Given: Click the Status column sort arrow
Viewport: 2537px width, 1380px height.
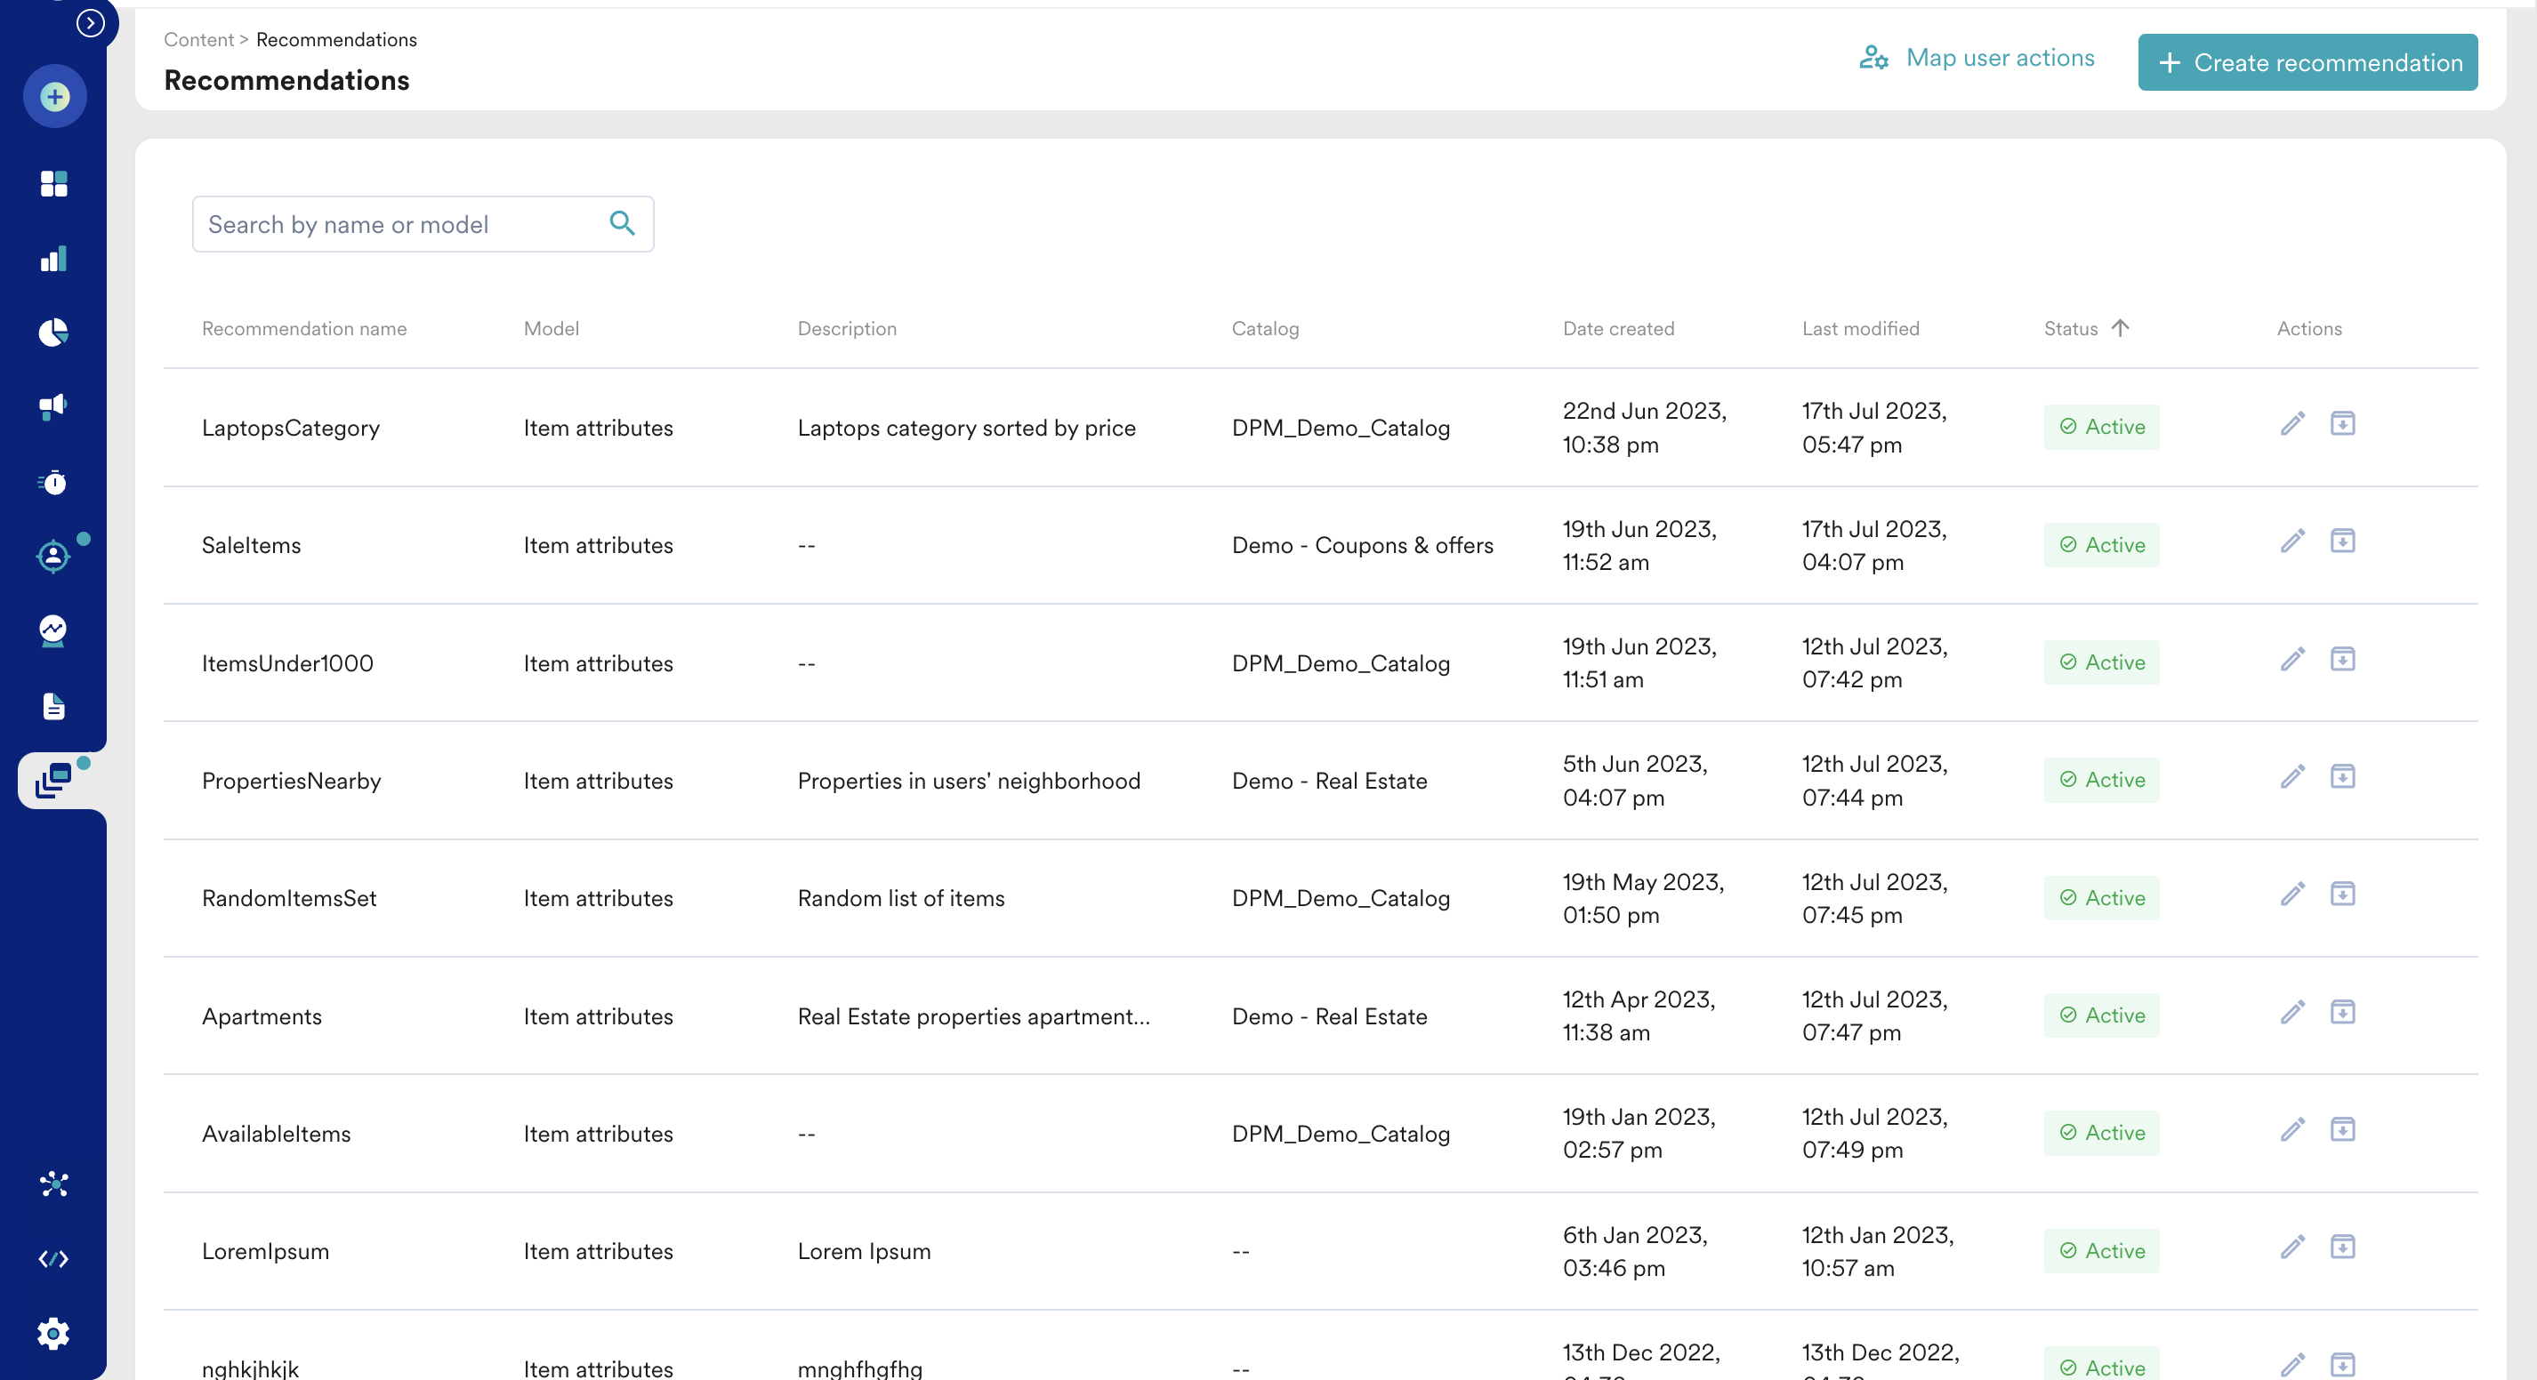Looking at the screenshot, I should [x=2121, y=328].
